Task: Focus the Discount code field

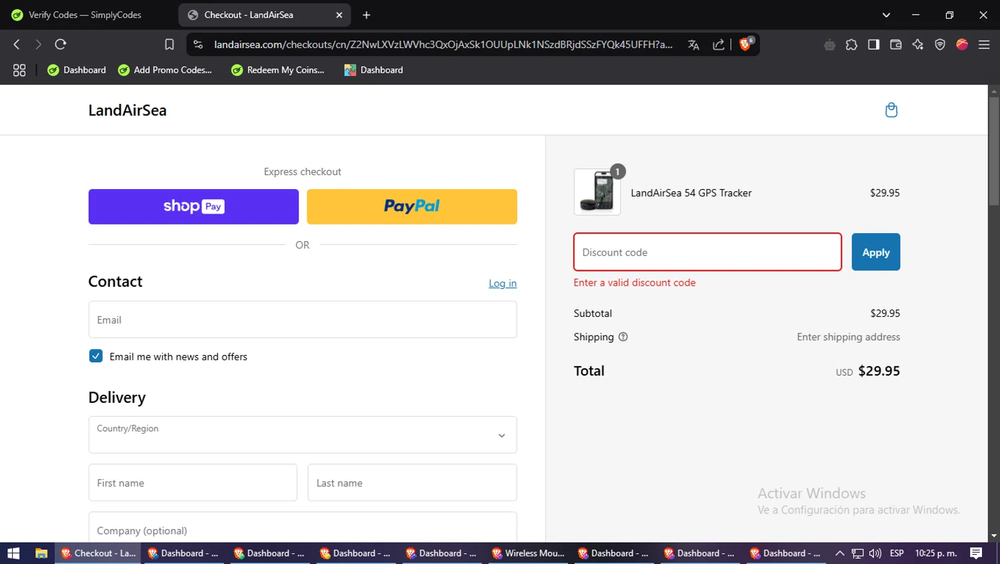Action: 707,252
